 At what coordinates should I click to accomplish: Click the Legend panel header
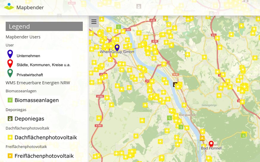(44, 27)
